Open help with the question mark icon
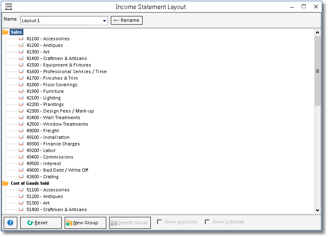328x237 pixels. 10,223
